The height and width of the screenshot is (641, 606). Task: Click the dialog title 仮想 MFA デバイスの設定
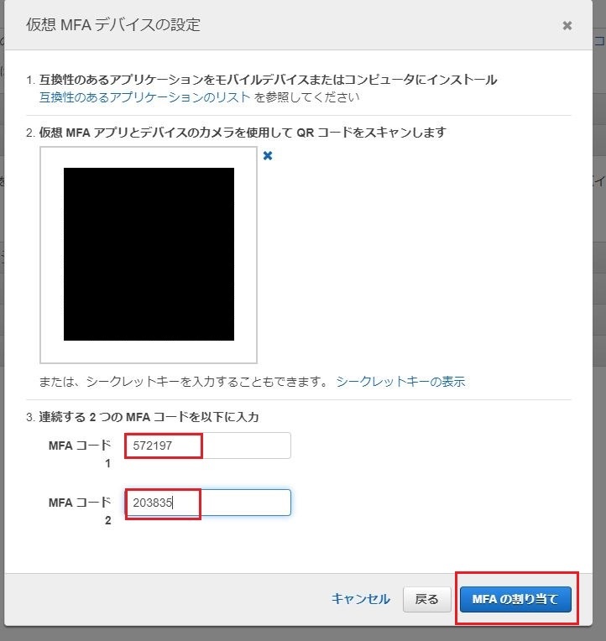(x=113, y=25)
